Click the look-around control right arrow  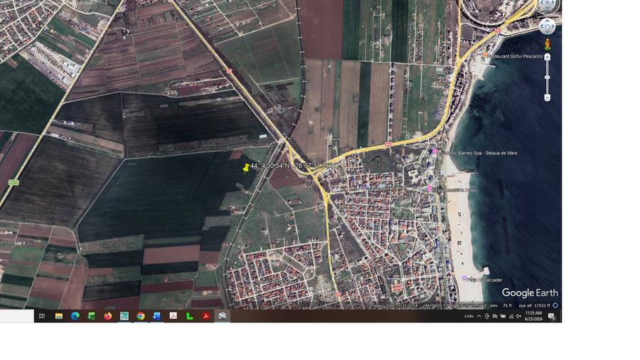coord(553,4)
